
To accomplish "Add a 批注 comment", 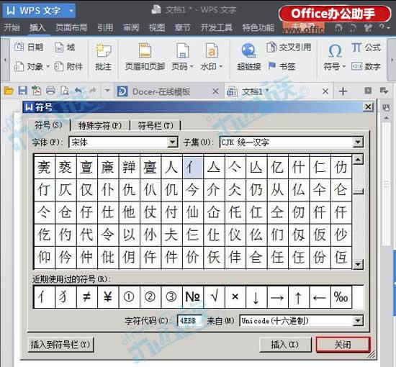I will click(x=104, y=57).
